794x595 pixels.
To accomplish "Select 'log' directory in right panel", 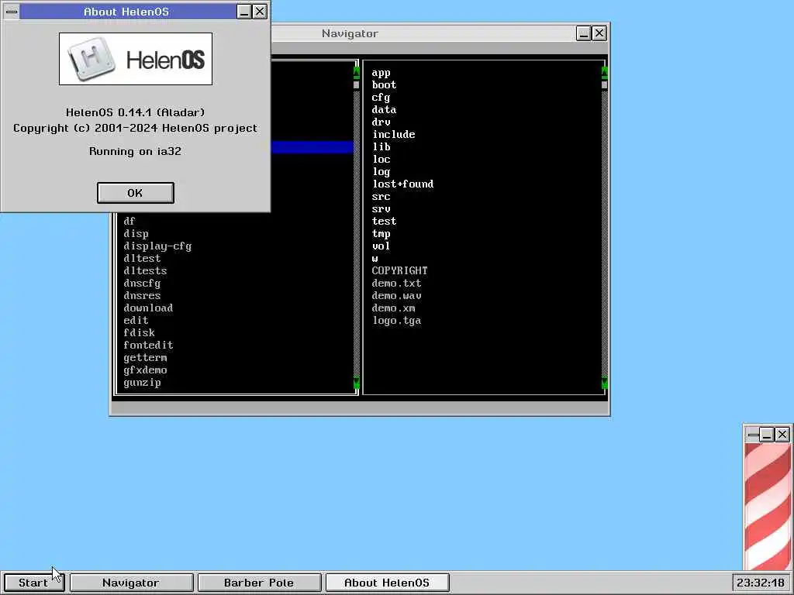I will (x=381, y=172).
